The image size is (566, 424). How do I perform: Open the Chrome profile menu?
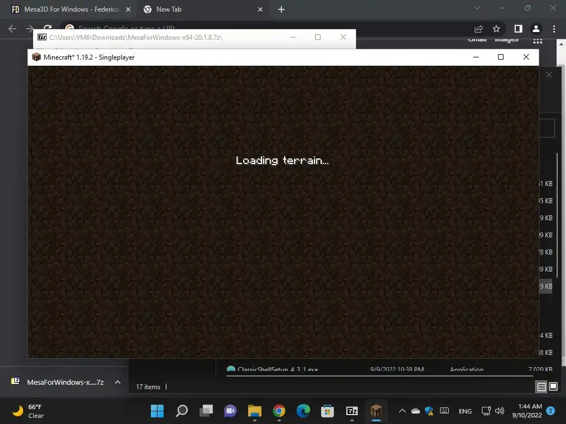click(x=536, y=29)
